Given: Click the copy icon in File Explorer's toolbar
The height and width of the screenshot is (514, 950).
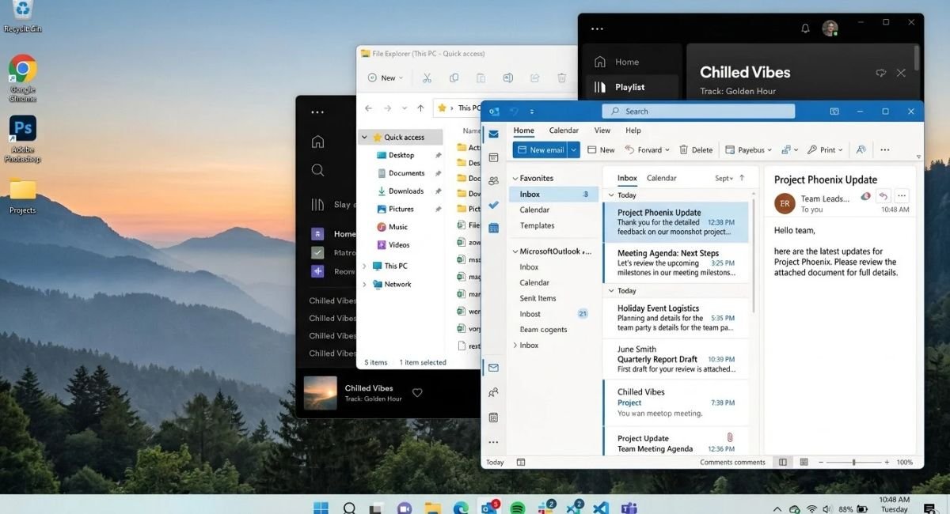Looking at the screenshot, I should tap(454, 77).
